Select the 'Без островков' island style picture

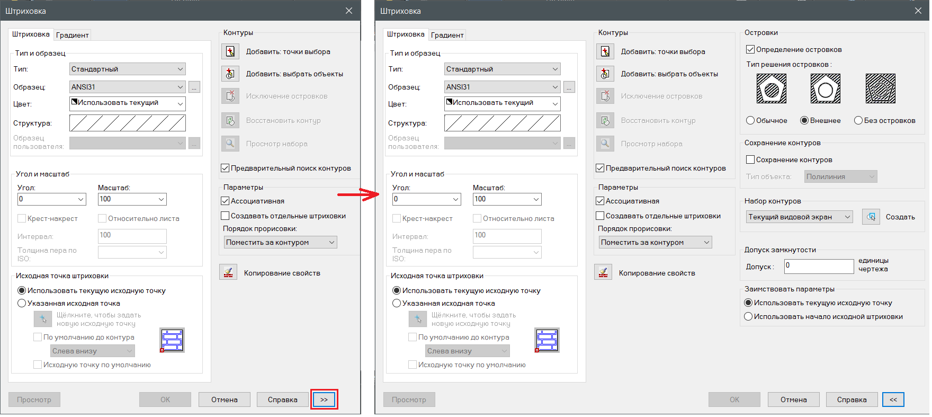(x=880, y=88)
